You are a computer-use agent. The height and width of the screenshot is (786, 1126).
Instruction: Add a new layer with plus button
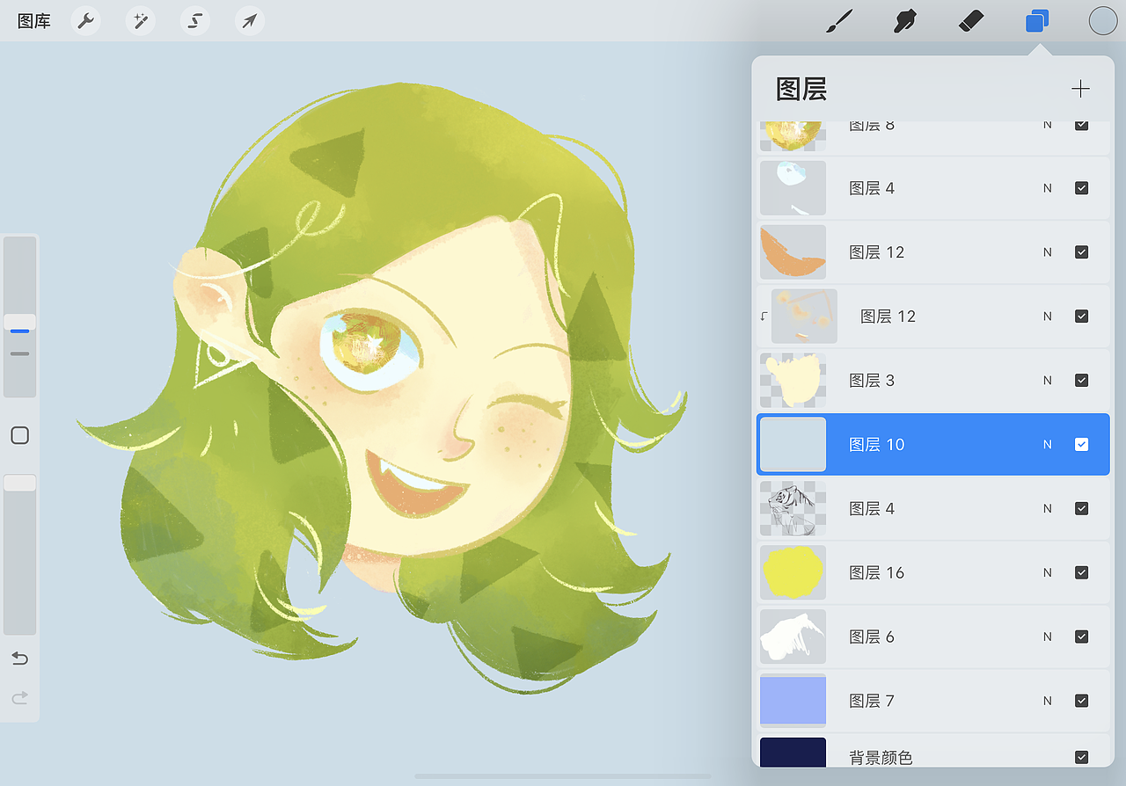1080,89
